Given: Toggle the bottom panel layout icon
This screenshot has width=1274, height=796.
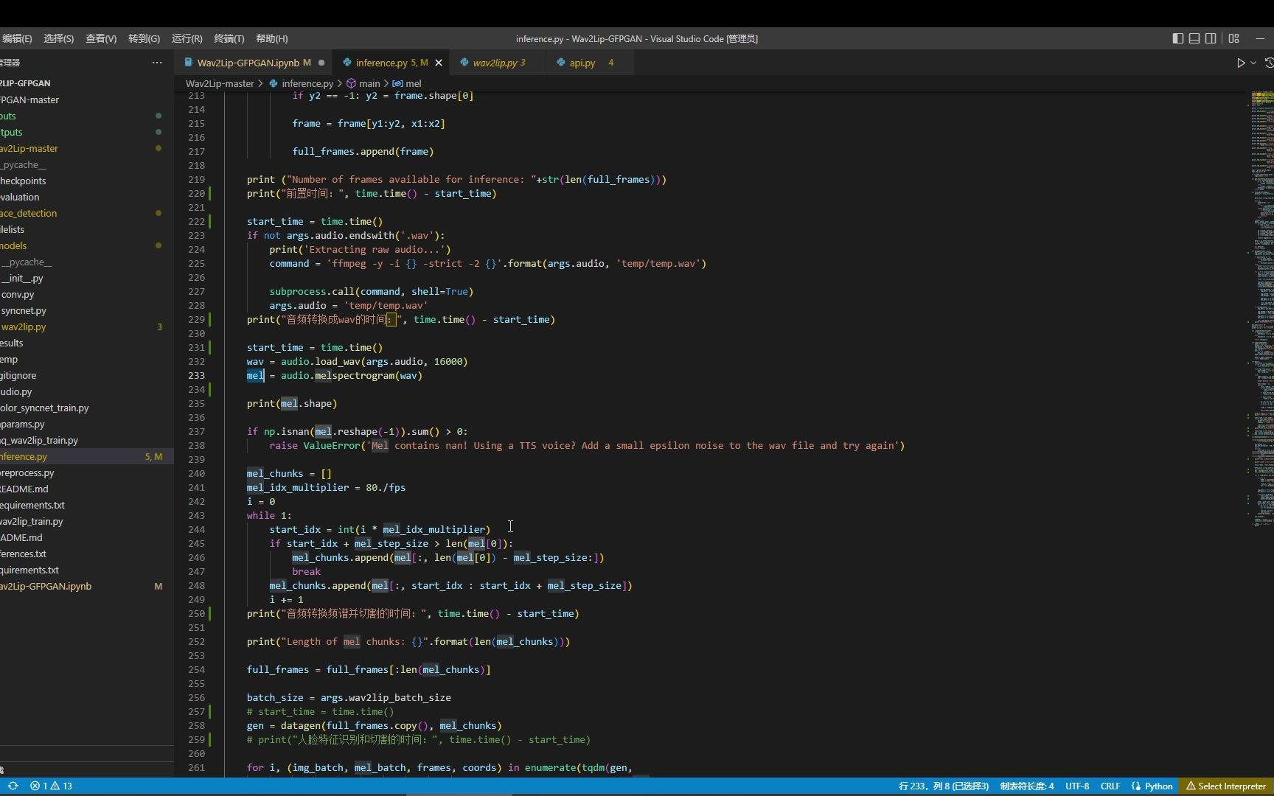Looking at the screenshot, I should [x=1194, y=38].
